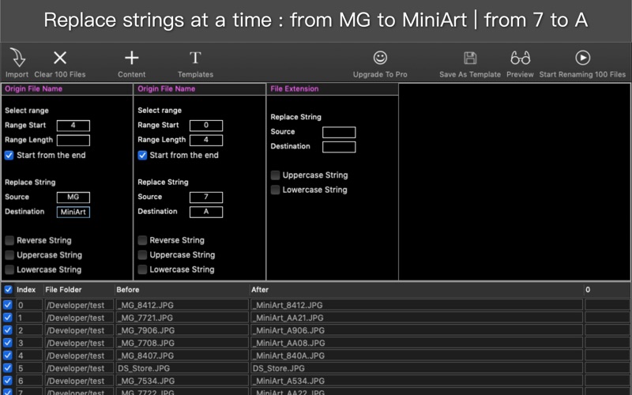Viewport: 632px width, 395px height.
Task: Click Range Start field containing 4
Action: pyautogui.click(x=73, y=126)
